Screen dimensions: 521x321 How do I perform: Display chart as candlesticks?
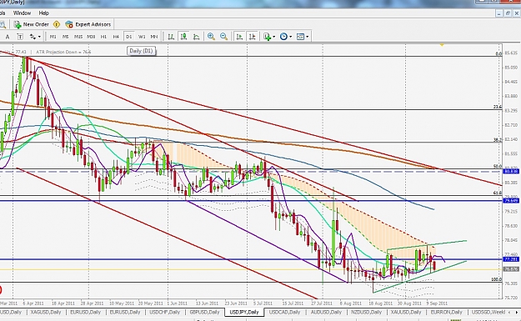pyautogui.click(x=183, y=37)
